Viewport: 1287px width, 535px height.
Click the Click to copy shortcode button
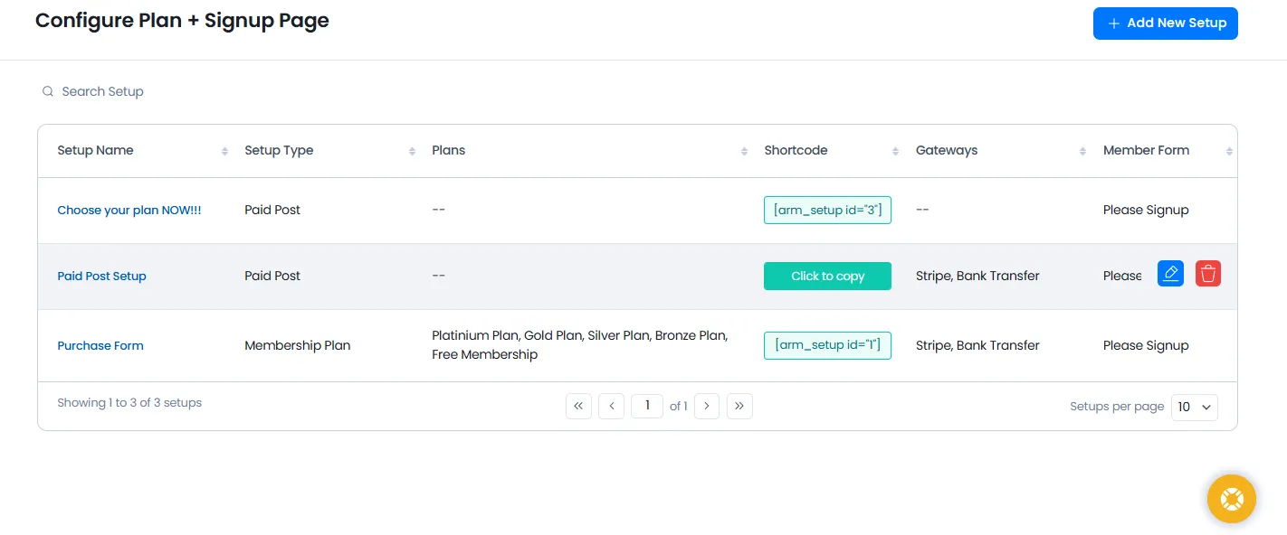pyautogui.click(x=827, y=276)
